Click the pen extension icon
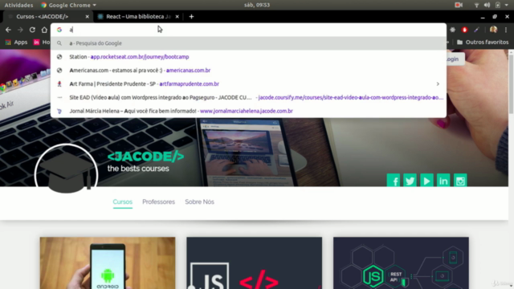This screenshot has height=289, width=514. [x=476, y=30]
